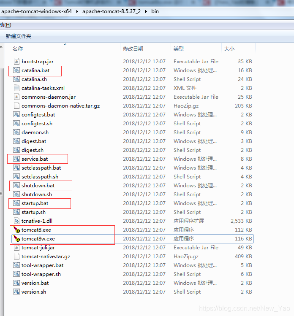Sort files by 名称 column header
Screen dimensions: 294x316
(x=18, y=49)
